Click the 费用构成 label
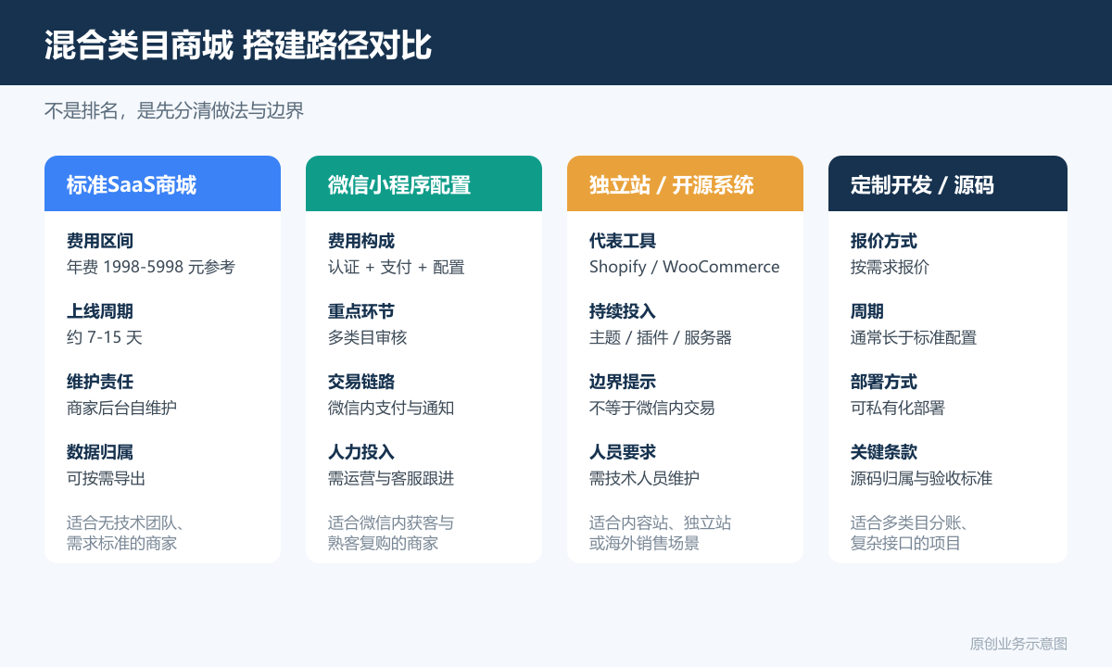This screenshot has width=1112, height=667. click(361, 241)
